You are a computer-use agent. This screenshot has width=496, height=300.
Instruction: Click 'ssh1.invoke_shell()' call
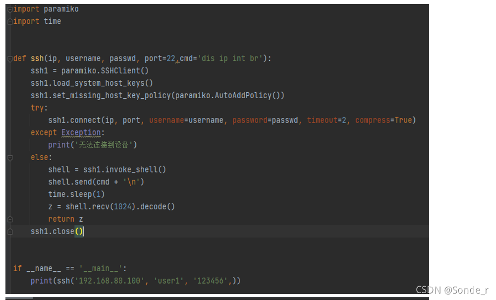click(x=125, y=170)
